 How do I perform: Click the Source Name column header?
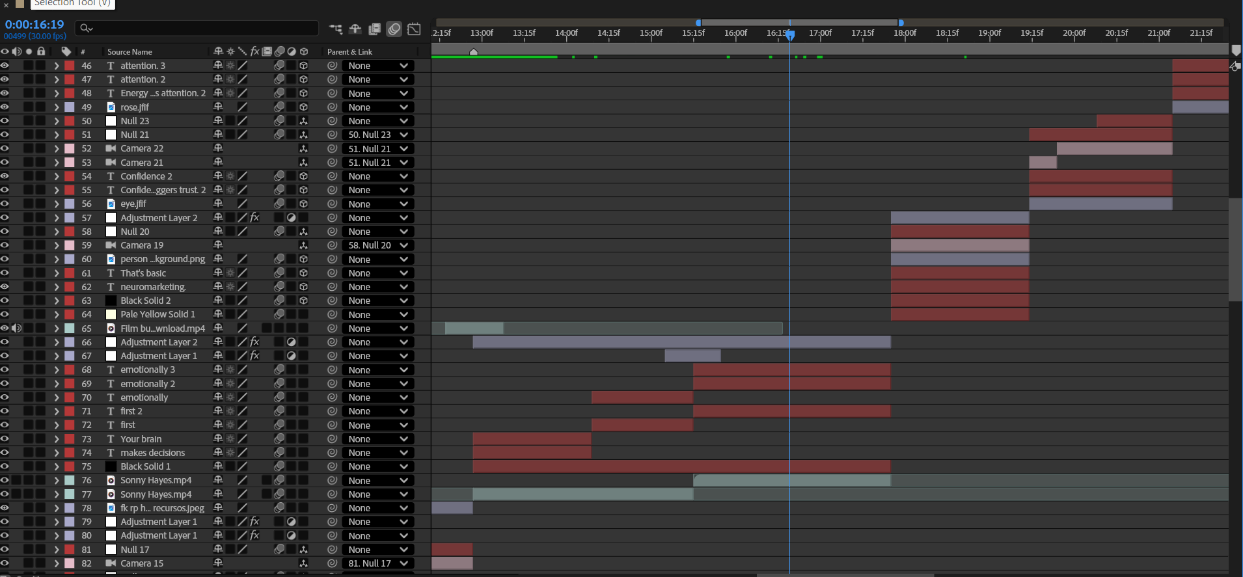[130, 52]
